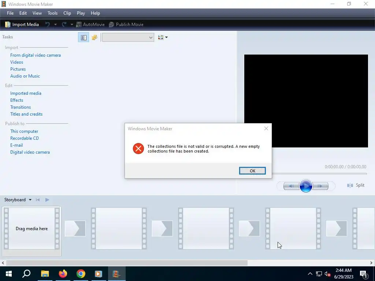Click the storyboard horizontal scrollbar
375x281 pixels.
click(x=127, y=263)
